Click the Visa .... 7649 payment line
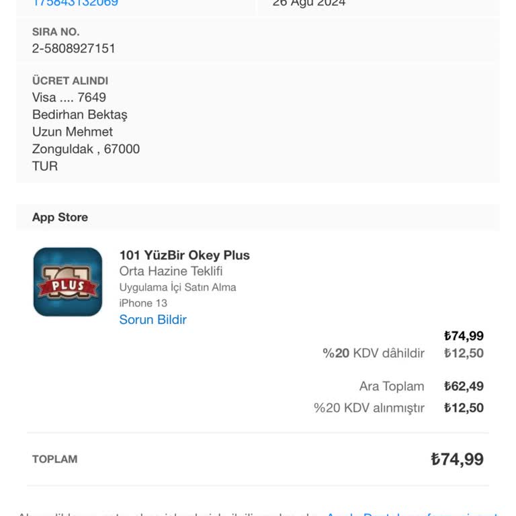 coord(69,97)
